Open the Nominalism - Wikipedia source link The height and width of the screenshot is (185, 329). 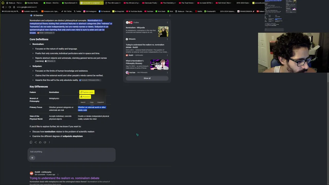(135, 28)
